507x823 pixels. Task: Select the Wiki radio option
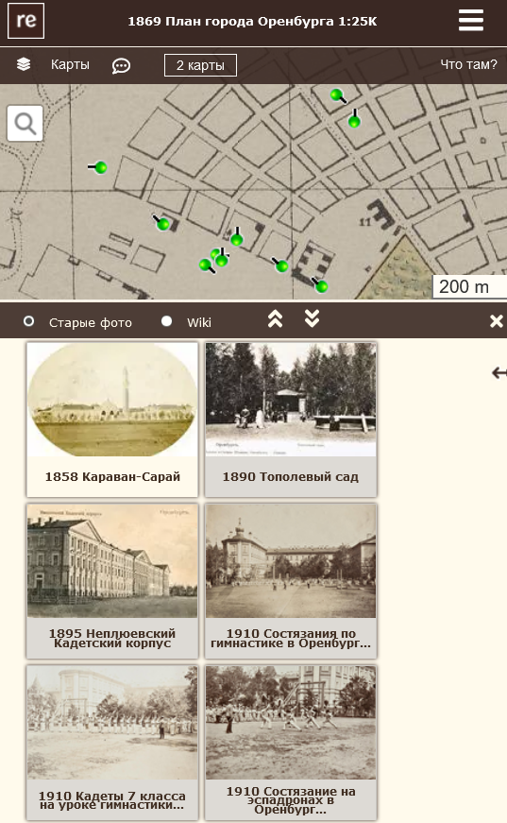[167, 321]
